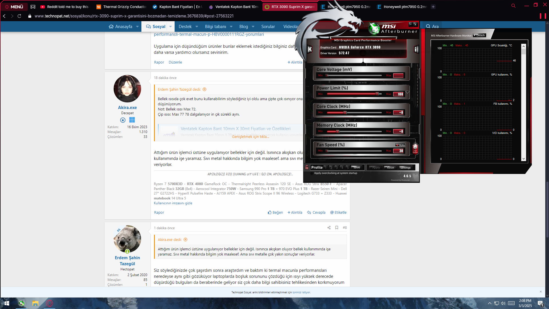Open the Windows notification center
The width and height of the screenshot is (549, 309).
coord(540,304)
